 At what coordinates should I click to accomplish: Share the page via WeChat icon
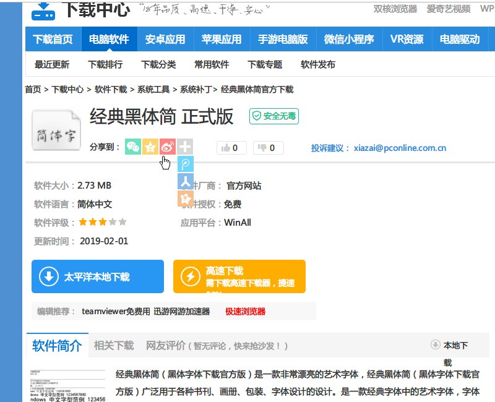click(132, 147)
